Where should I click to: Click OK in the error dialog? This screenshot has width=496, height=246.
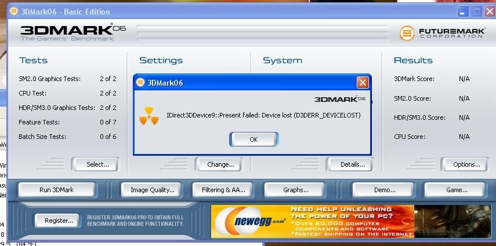pyautogui.click(x=254, y=139)
